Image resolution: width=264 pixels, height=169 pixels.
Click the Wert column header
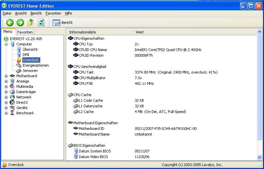pos(194,32)
